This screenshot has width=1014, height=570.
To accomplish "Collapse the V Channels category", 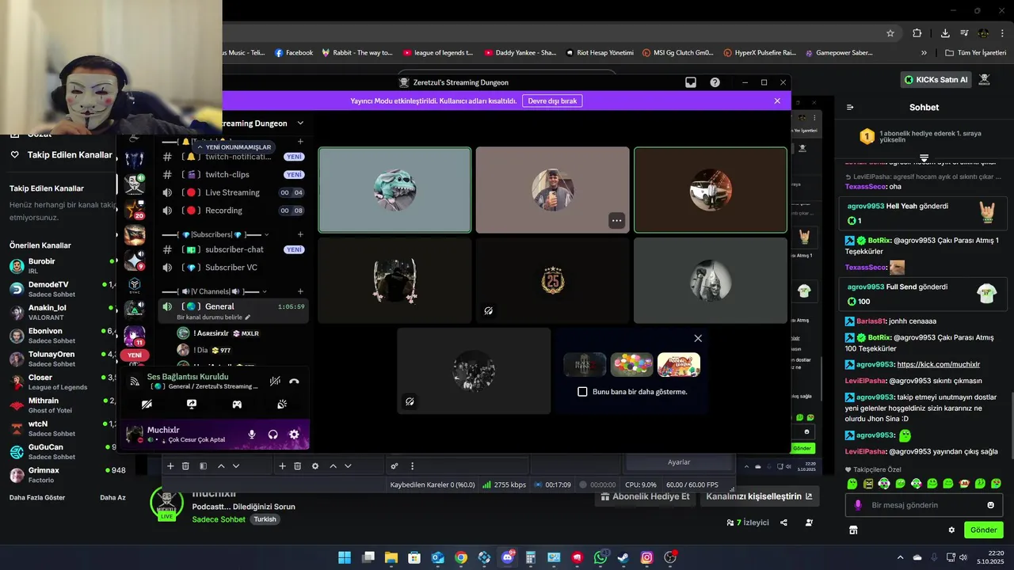I will (x=214, y=291).
